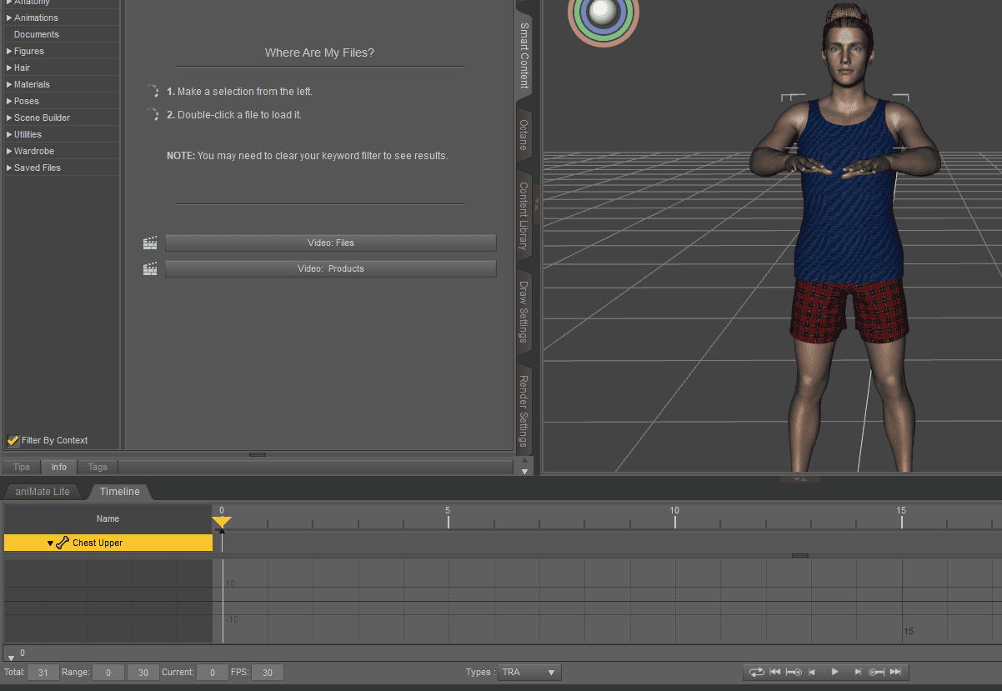Switch to the Tips tab

20,467
